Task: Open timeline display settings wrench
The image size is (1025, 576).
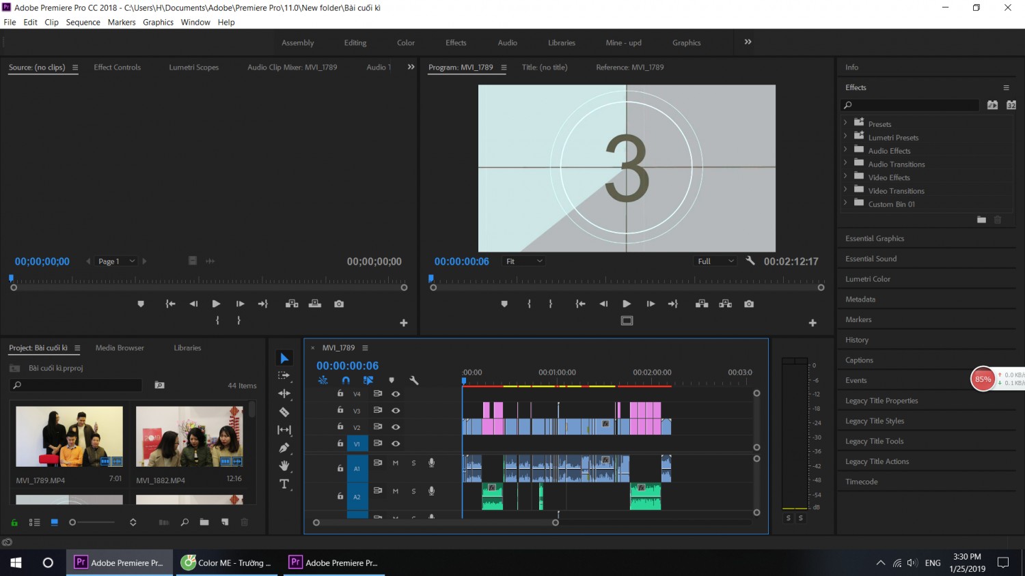Action: (413, 380)
